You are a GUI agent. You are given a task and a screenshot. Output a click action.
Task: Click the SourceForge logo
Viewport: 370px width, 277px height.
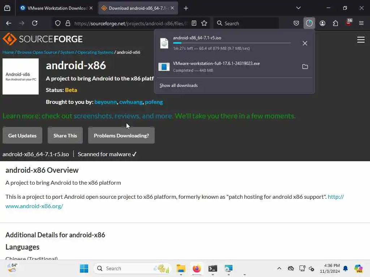43,39
